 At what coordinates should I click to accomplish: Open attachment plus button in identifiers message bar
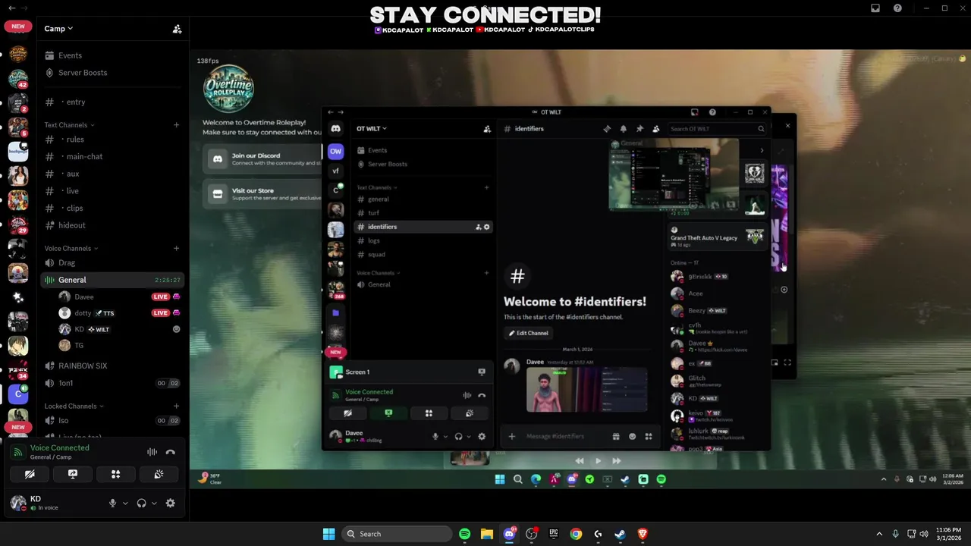coord(512,436)
